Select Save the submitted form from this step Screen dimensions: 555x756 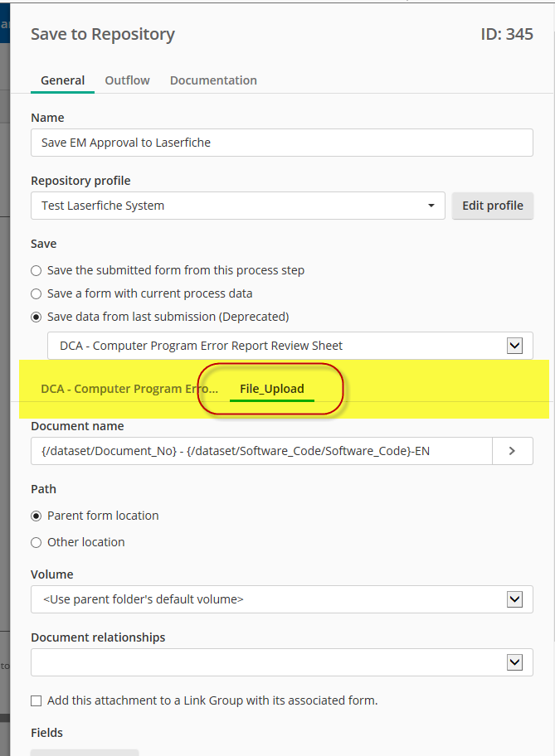[x=37, y=270]
